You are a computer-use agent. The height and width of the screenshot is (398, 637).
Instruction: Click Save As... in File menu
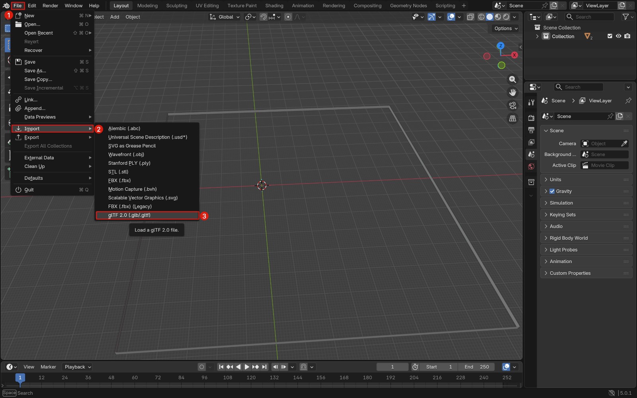tap(53, 71)
